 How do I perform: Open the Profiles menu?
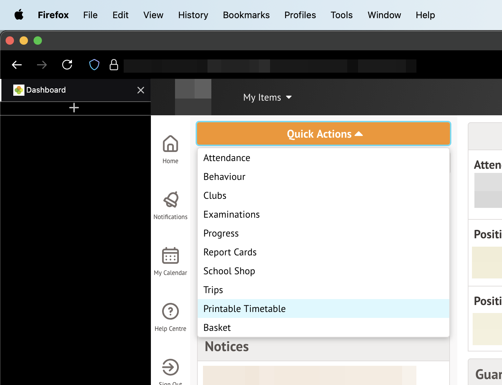tap(300, 15)
